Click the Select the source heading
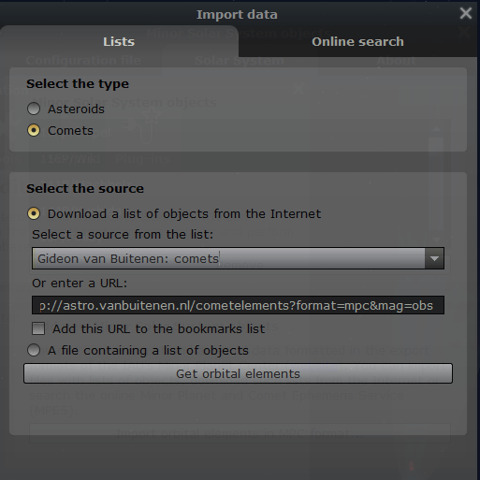The height and width of the screenshot is (480, 480). click(x=85, y=189)
